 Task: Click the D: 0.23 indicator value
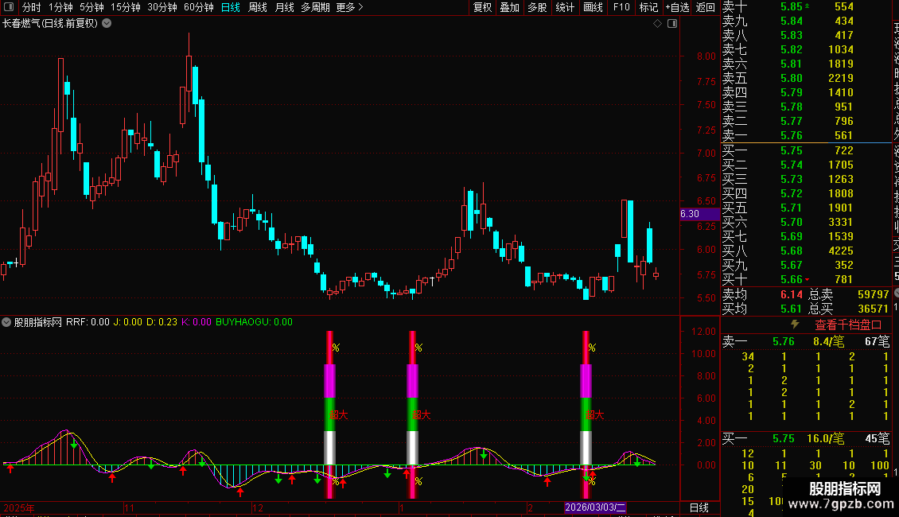162,322
